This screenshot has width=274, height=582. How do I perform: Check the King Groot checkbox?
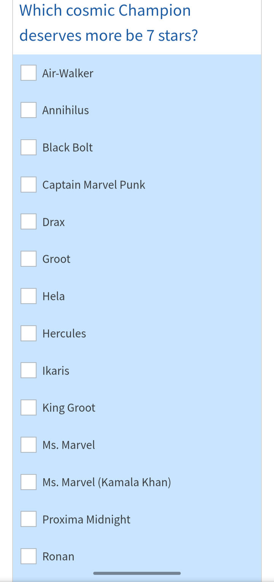tap(29, 408)
